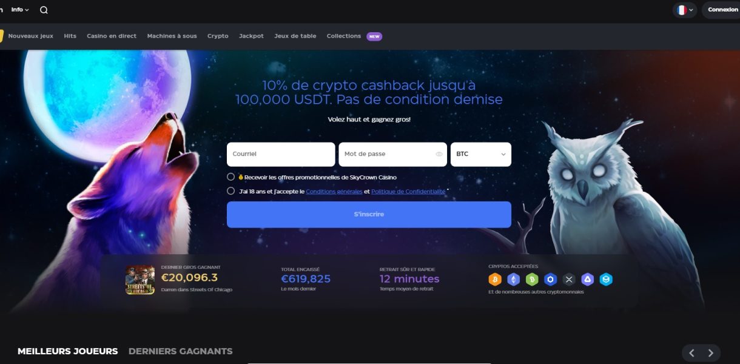740x364 pixels.
Task: Click the green Bitcoin Cash icon
Action: pos(532,279)
